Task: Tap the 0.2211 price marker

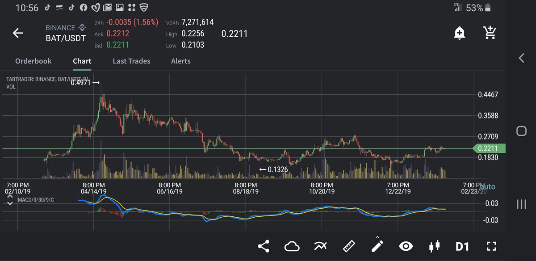Action: tap(489, 148)
